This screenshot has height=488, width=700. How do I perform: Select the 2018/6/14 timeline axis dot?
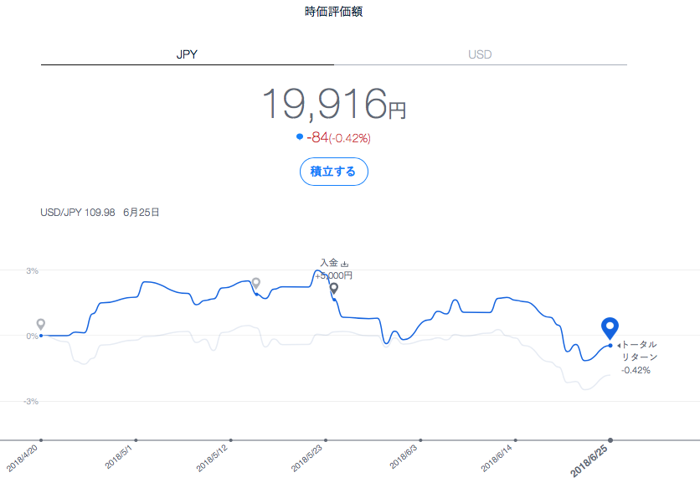[x=516, y=440]
